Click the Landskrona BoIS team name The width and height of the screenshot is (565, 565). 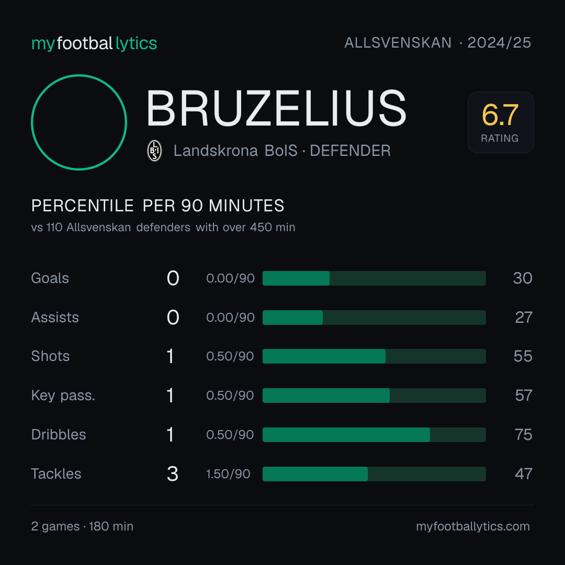click(235, 151)
